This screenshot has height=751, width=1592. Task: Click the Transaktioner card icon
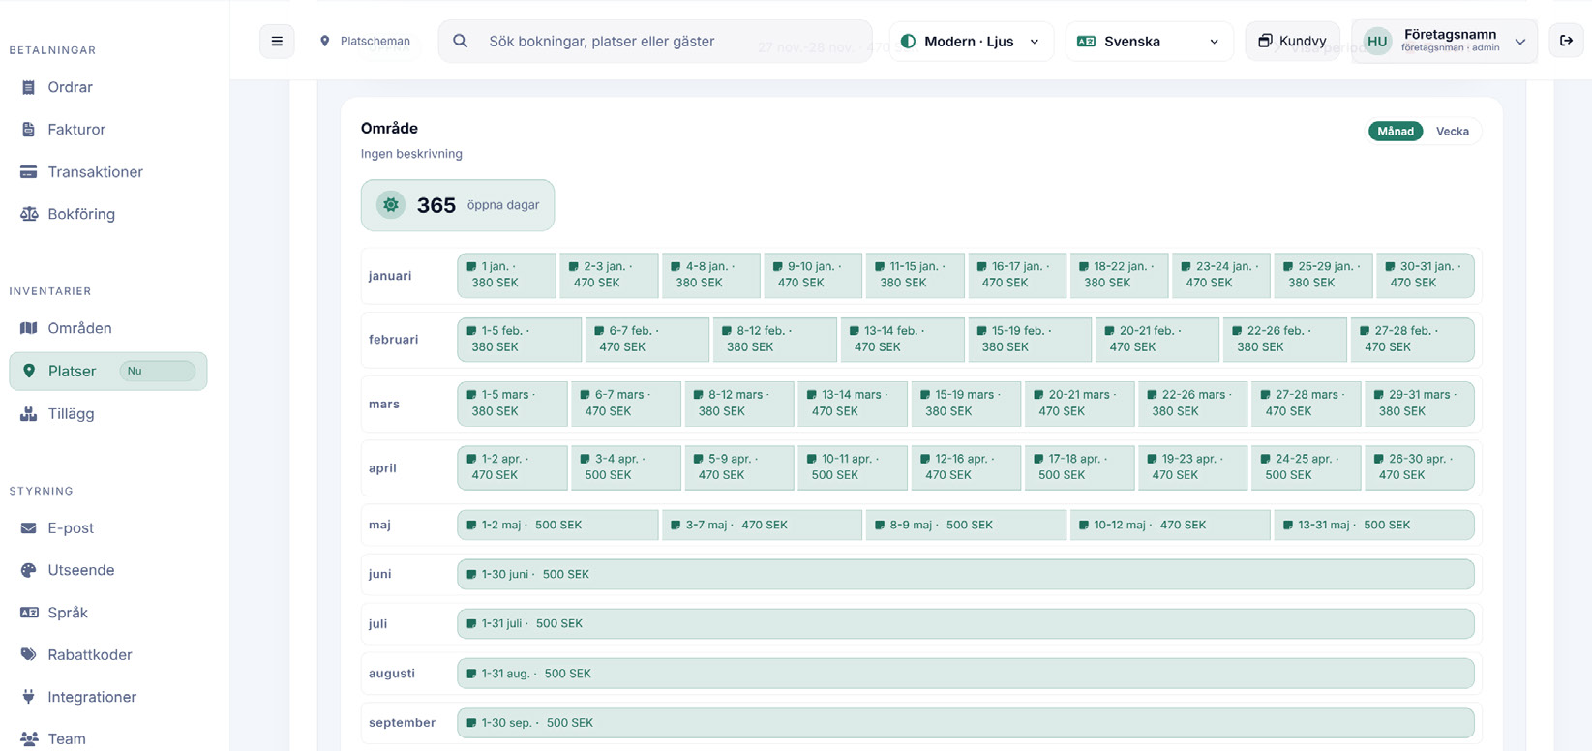pyautogui.click(x=29, y=172)
